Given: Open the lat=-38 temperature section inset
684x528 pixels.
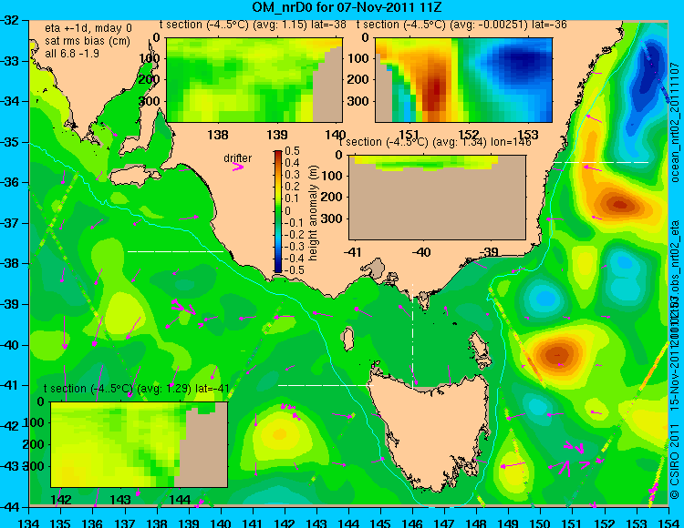Looking at the screenshot, I should (x=254, y=80).
